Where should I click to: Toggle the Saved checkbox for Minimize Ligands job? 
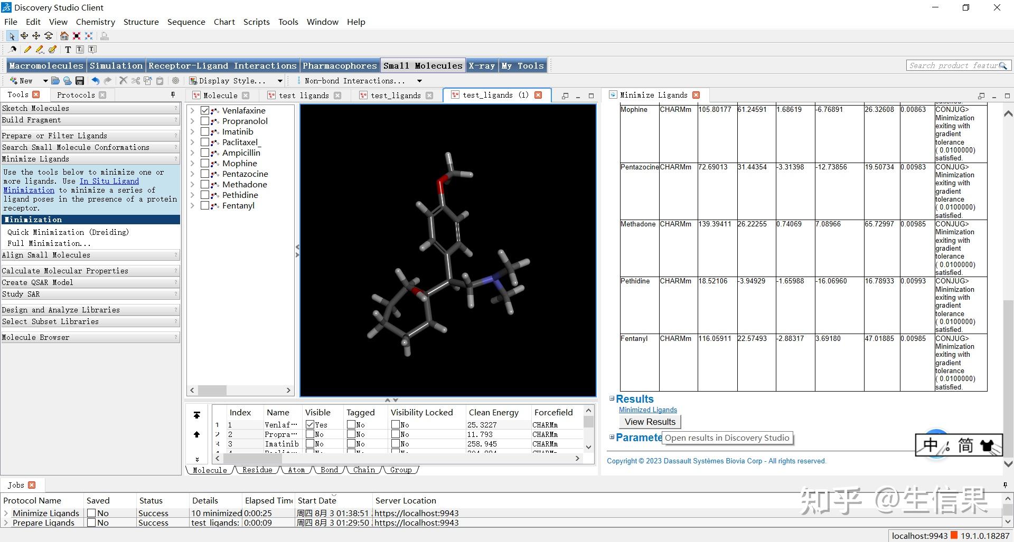pos(91,513)
